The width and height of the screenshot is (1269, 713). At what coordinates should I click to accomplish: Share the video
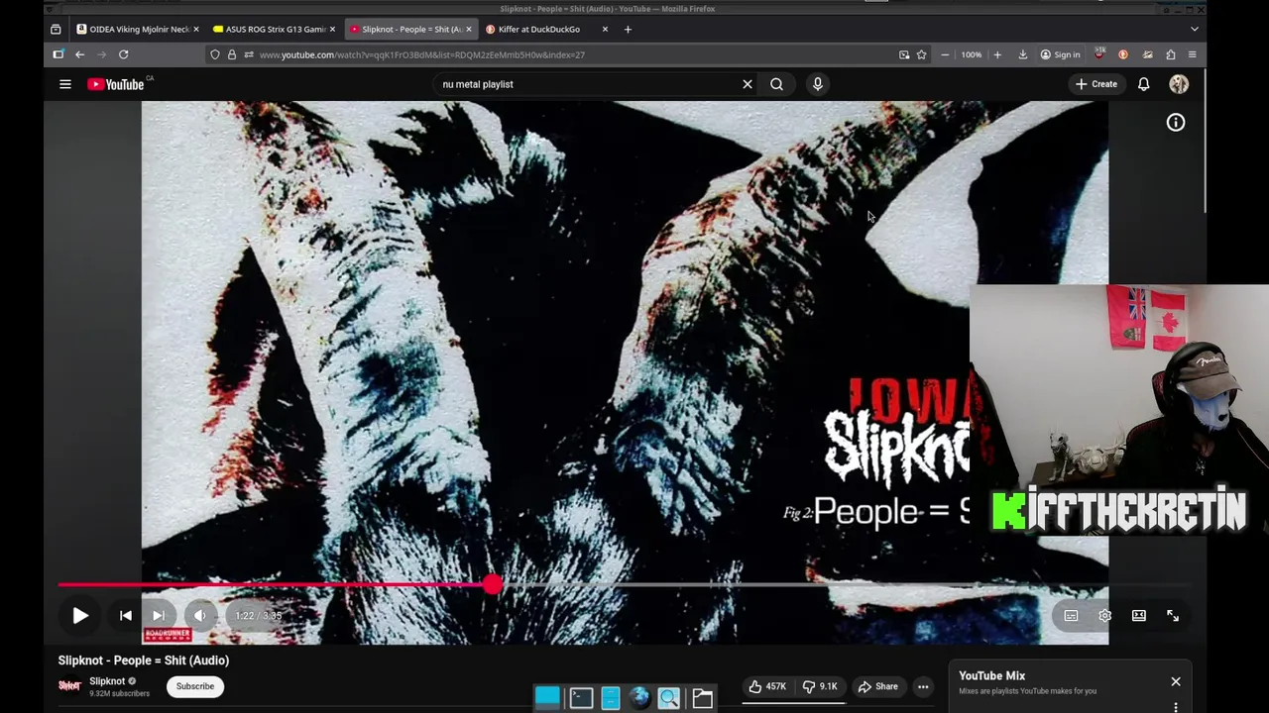(x=878, y=686)
